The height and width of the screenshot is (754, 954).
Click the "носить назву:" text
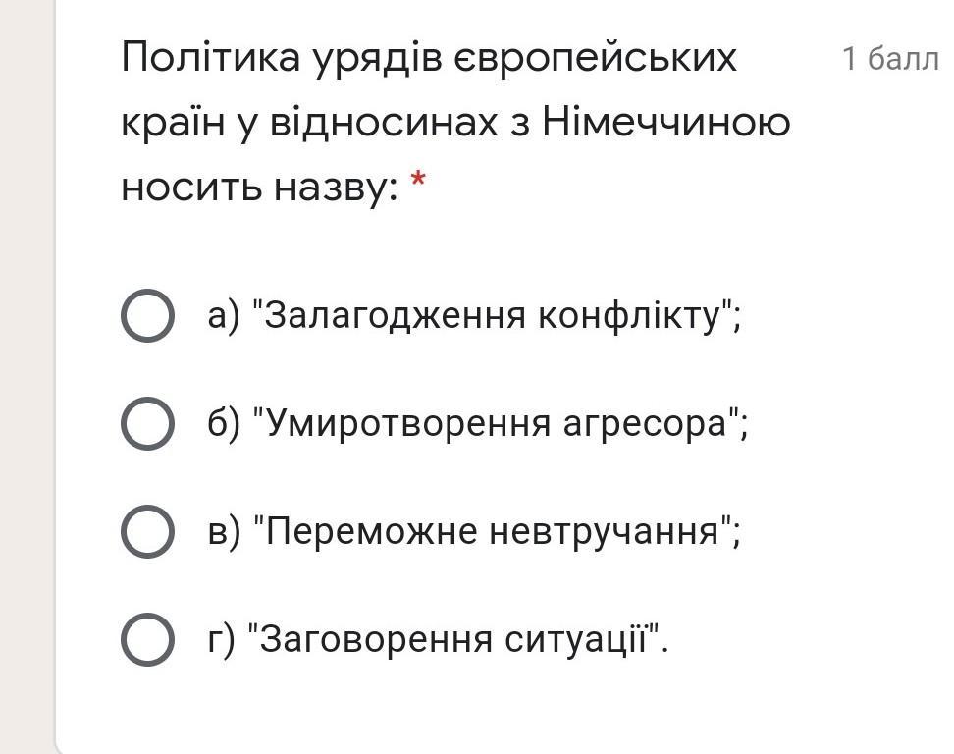(x=260, y=187)
